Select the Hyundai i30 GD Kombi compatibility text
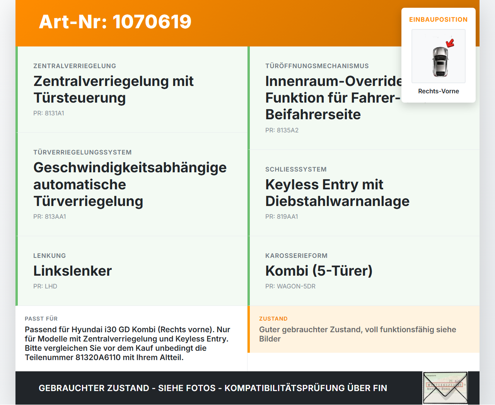 [128, 343]
